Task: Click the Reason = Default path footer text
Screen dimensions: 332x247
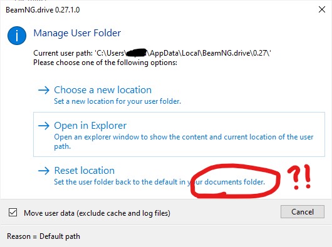Action: pyautogui.click(x=43, y=236)
